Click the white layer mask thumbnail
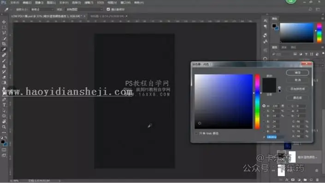The height and width of the screenshot is (183, 325). (292, 157)
